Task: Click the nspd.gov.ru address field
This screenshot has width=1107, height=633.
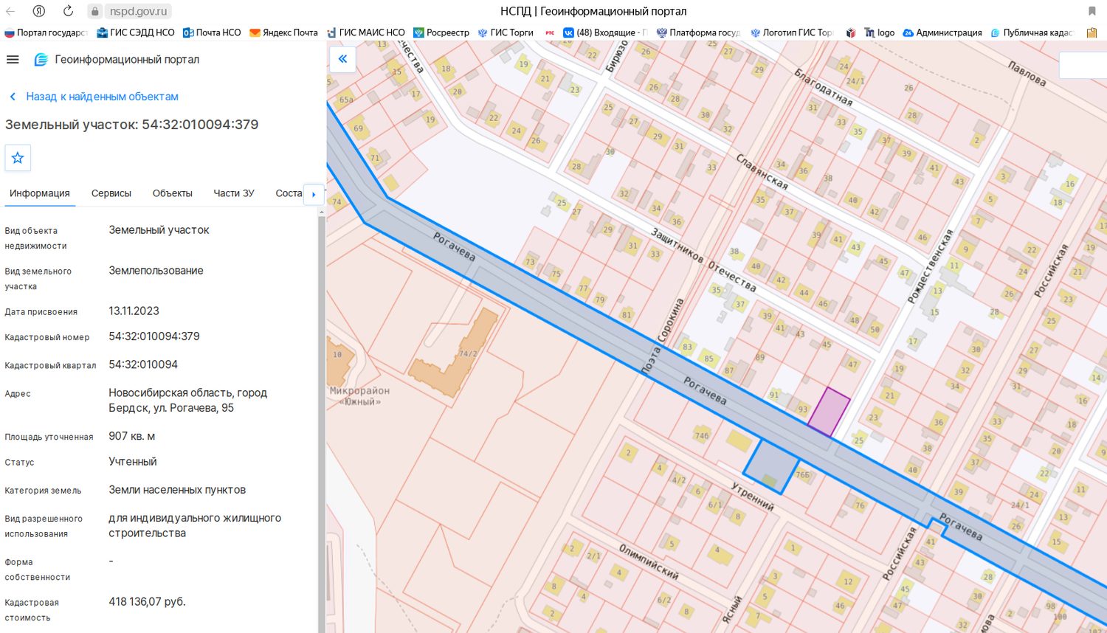Action: tap(138, 11)
